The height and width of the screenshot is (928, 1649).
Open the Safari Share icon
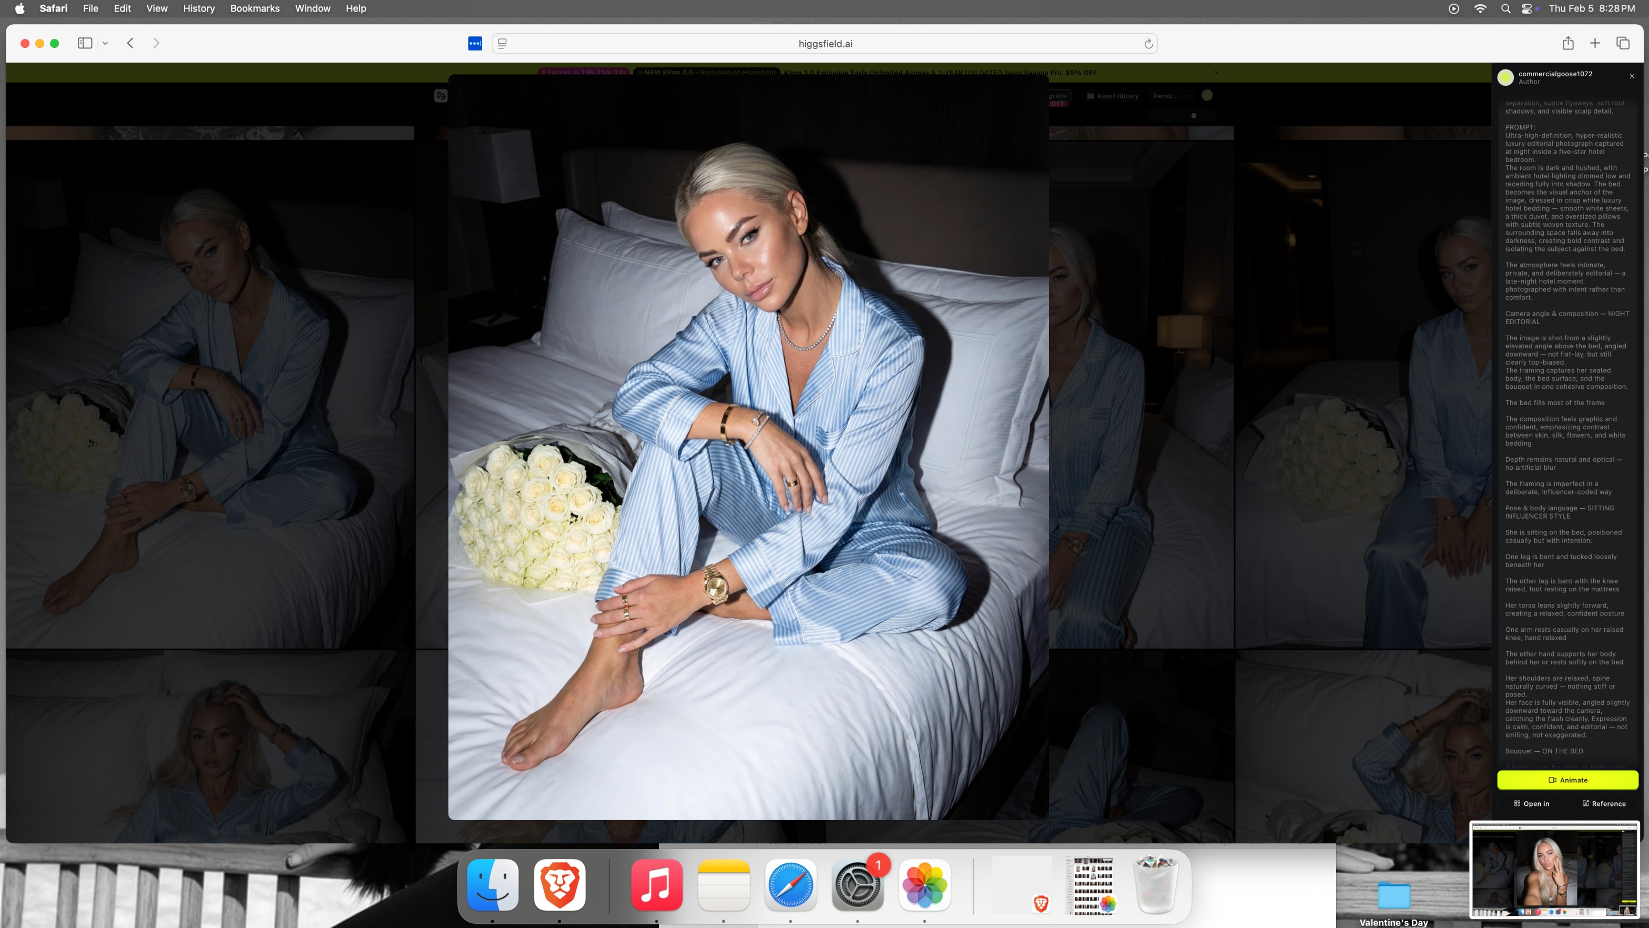coord(1567,43)
